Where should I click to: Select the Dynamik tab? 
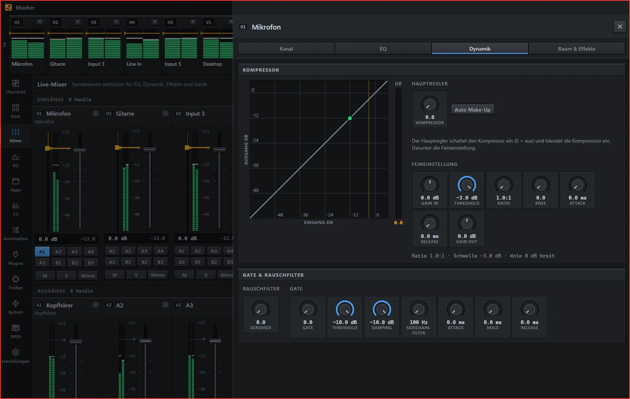point(480,48)
